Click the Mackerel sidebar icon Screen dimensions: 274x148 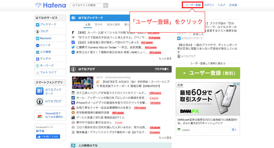point(37,38)
